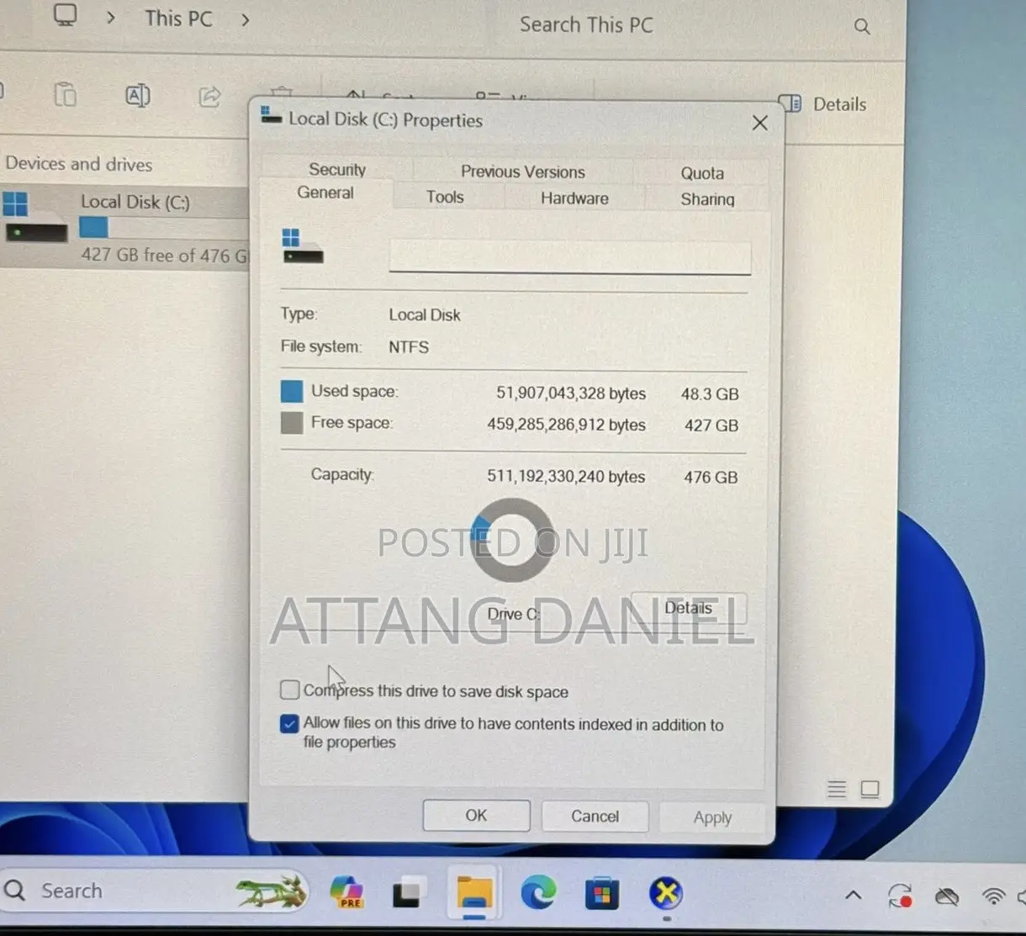Click the Local Disk (C:) usage bar
This screenshot has height=936, width=1026.
click(164, 227)
